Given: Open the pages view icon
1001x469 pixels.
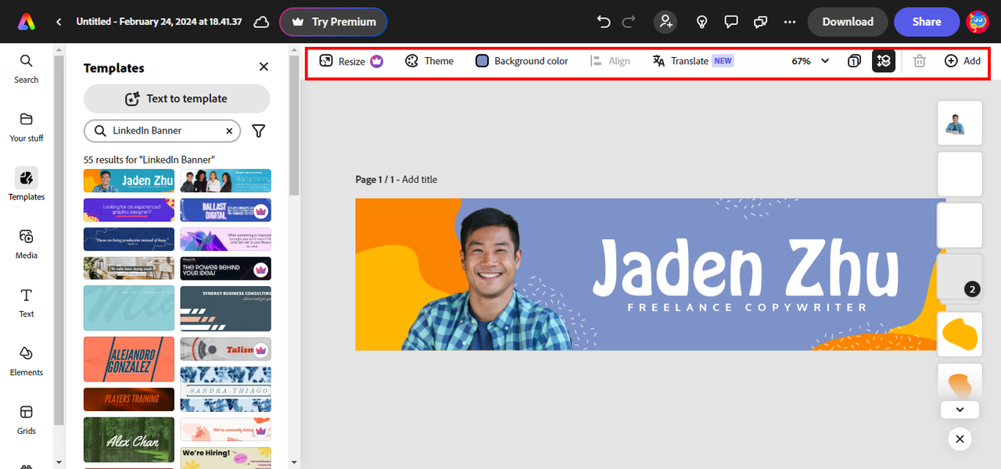Looking at the screenshot, I should (855, 61).
